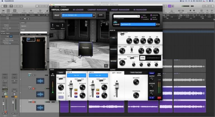Mute Mic B with red M button
Viewport: 215px width, 117px height.
click(x=98, y=93)
